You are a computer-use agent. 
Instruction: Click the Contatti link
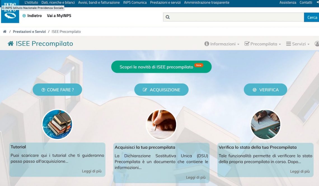pyautogui.click(x=306, y=3)
